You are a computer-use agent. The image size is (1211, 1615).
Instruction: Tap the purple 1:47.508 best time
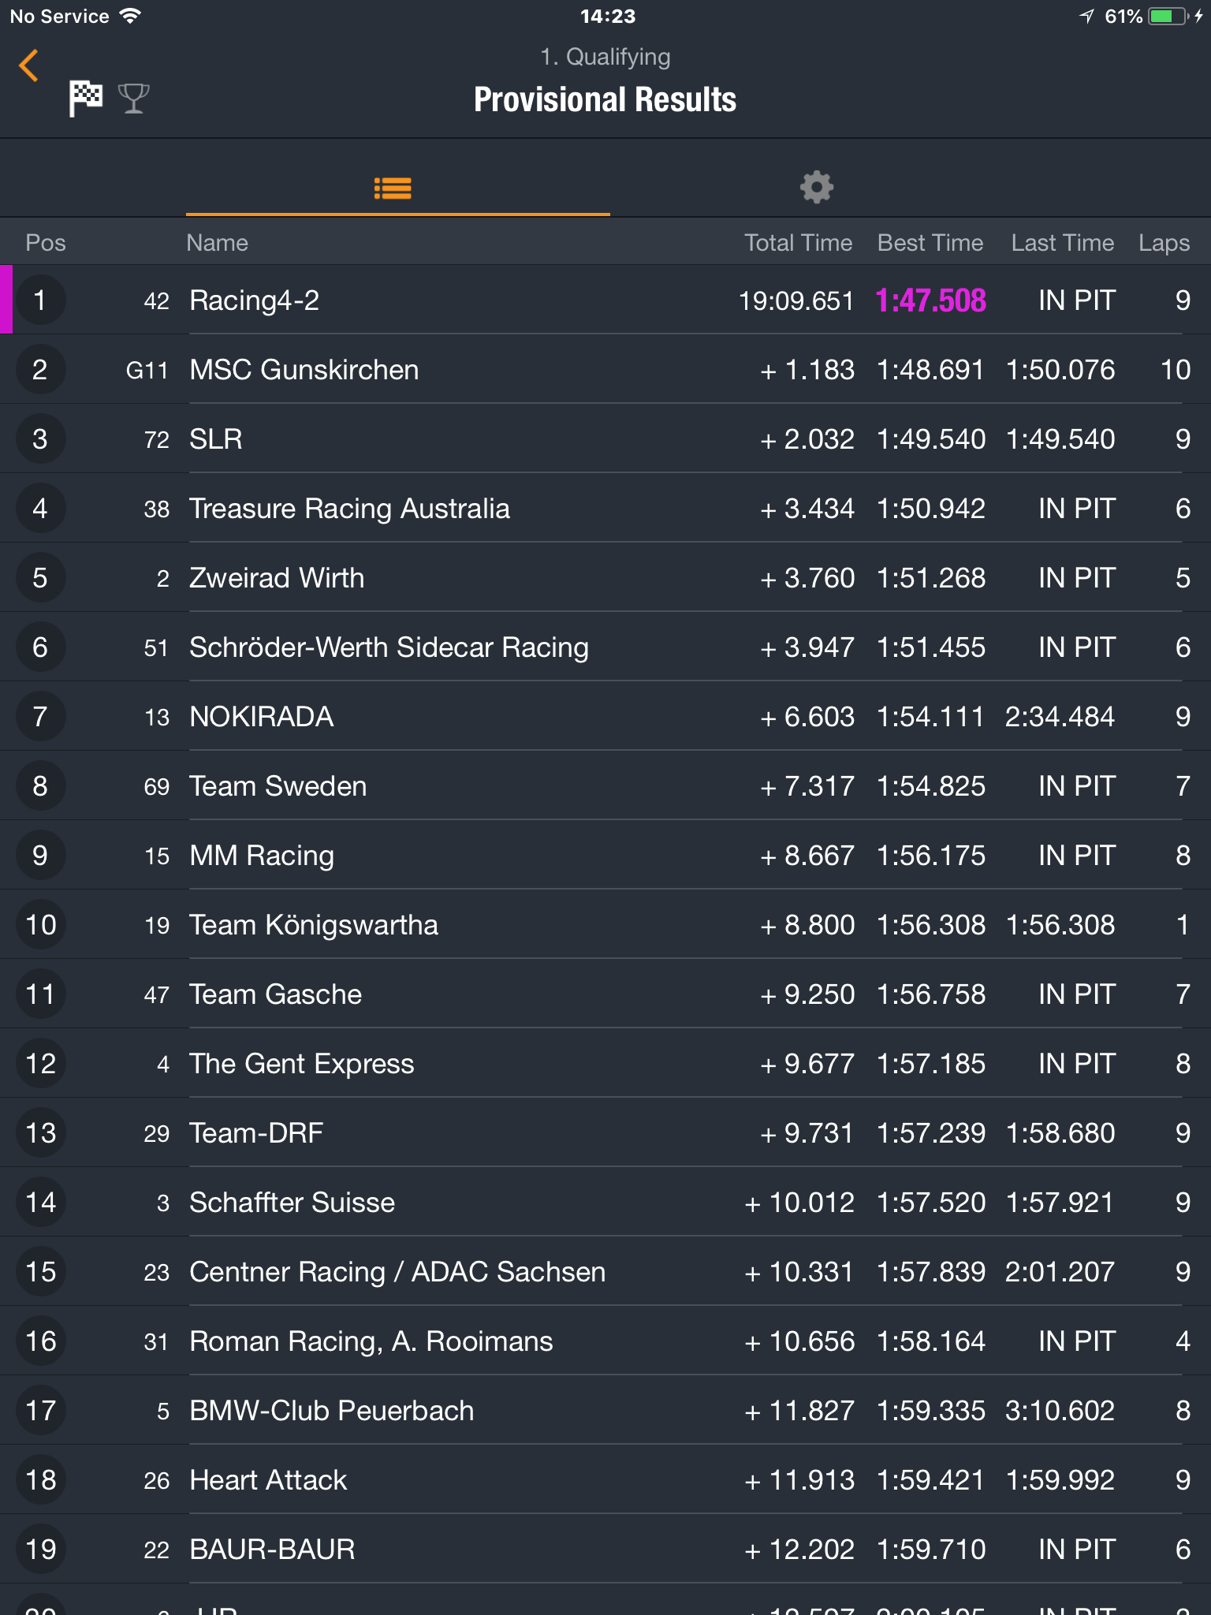click(x=930, y=300)
